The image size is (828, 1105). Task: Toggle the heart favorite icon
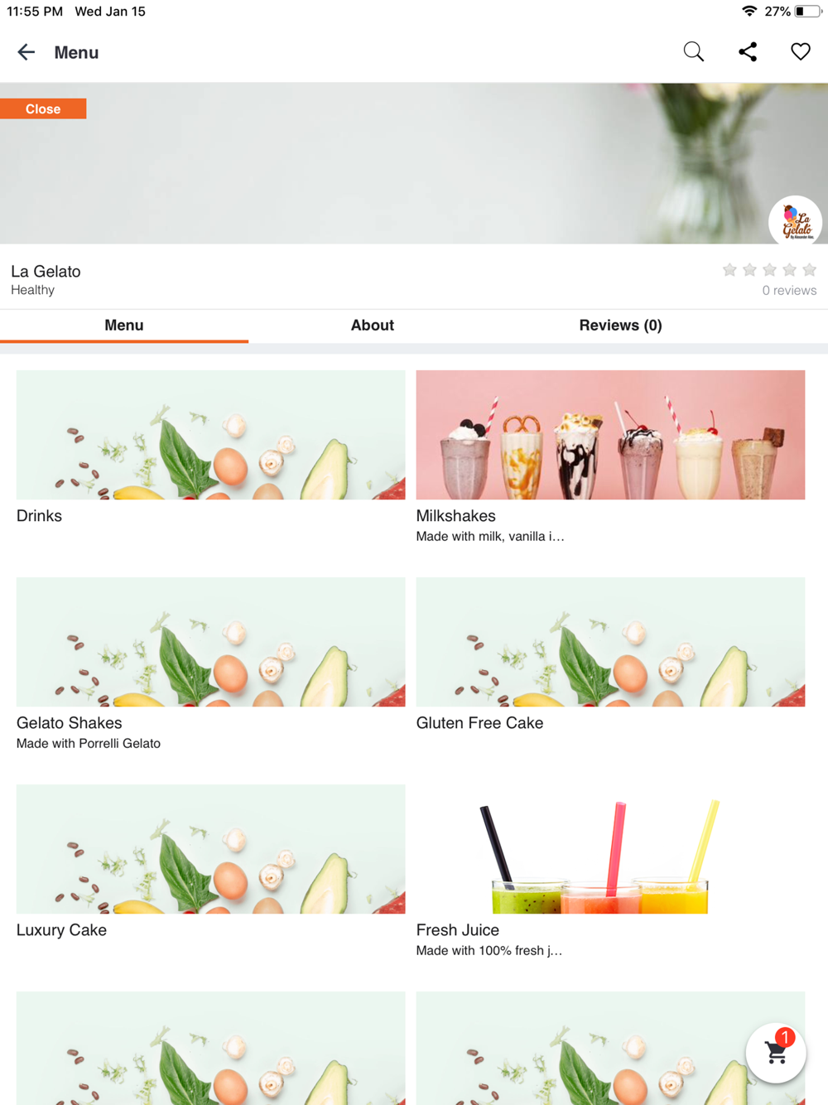pos(801,51)
